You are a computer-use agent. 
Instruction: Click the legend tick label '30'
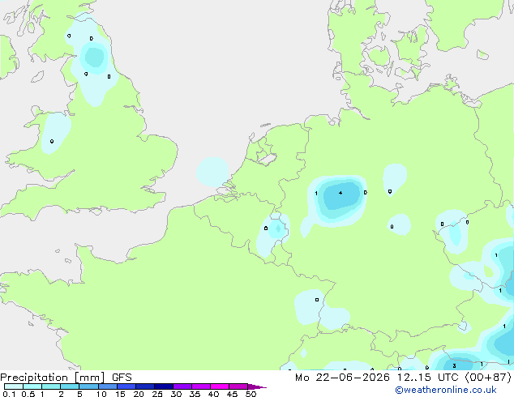pyautogui.click(x=176, y=394)
